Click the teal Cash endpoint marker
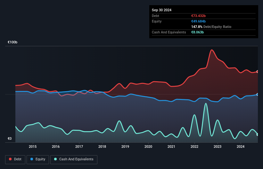 tap(258, 135)
